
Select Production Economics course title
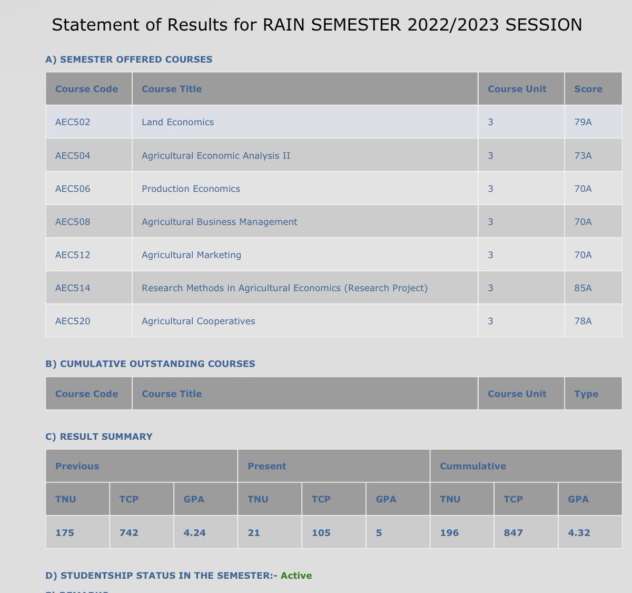pyautogui.click(x=191, y=189)
